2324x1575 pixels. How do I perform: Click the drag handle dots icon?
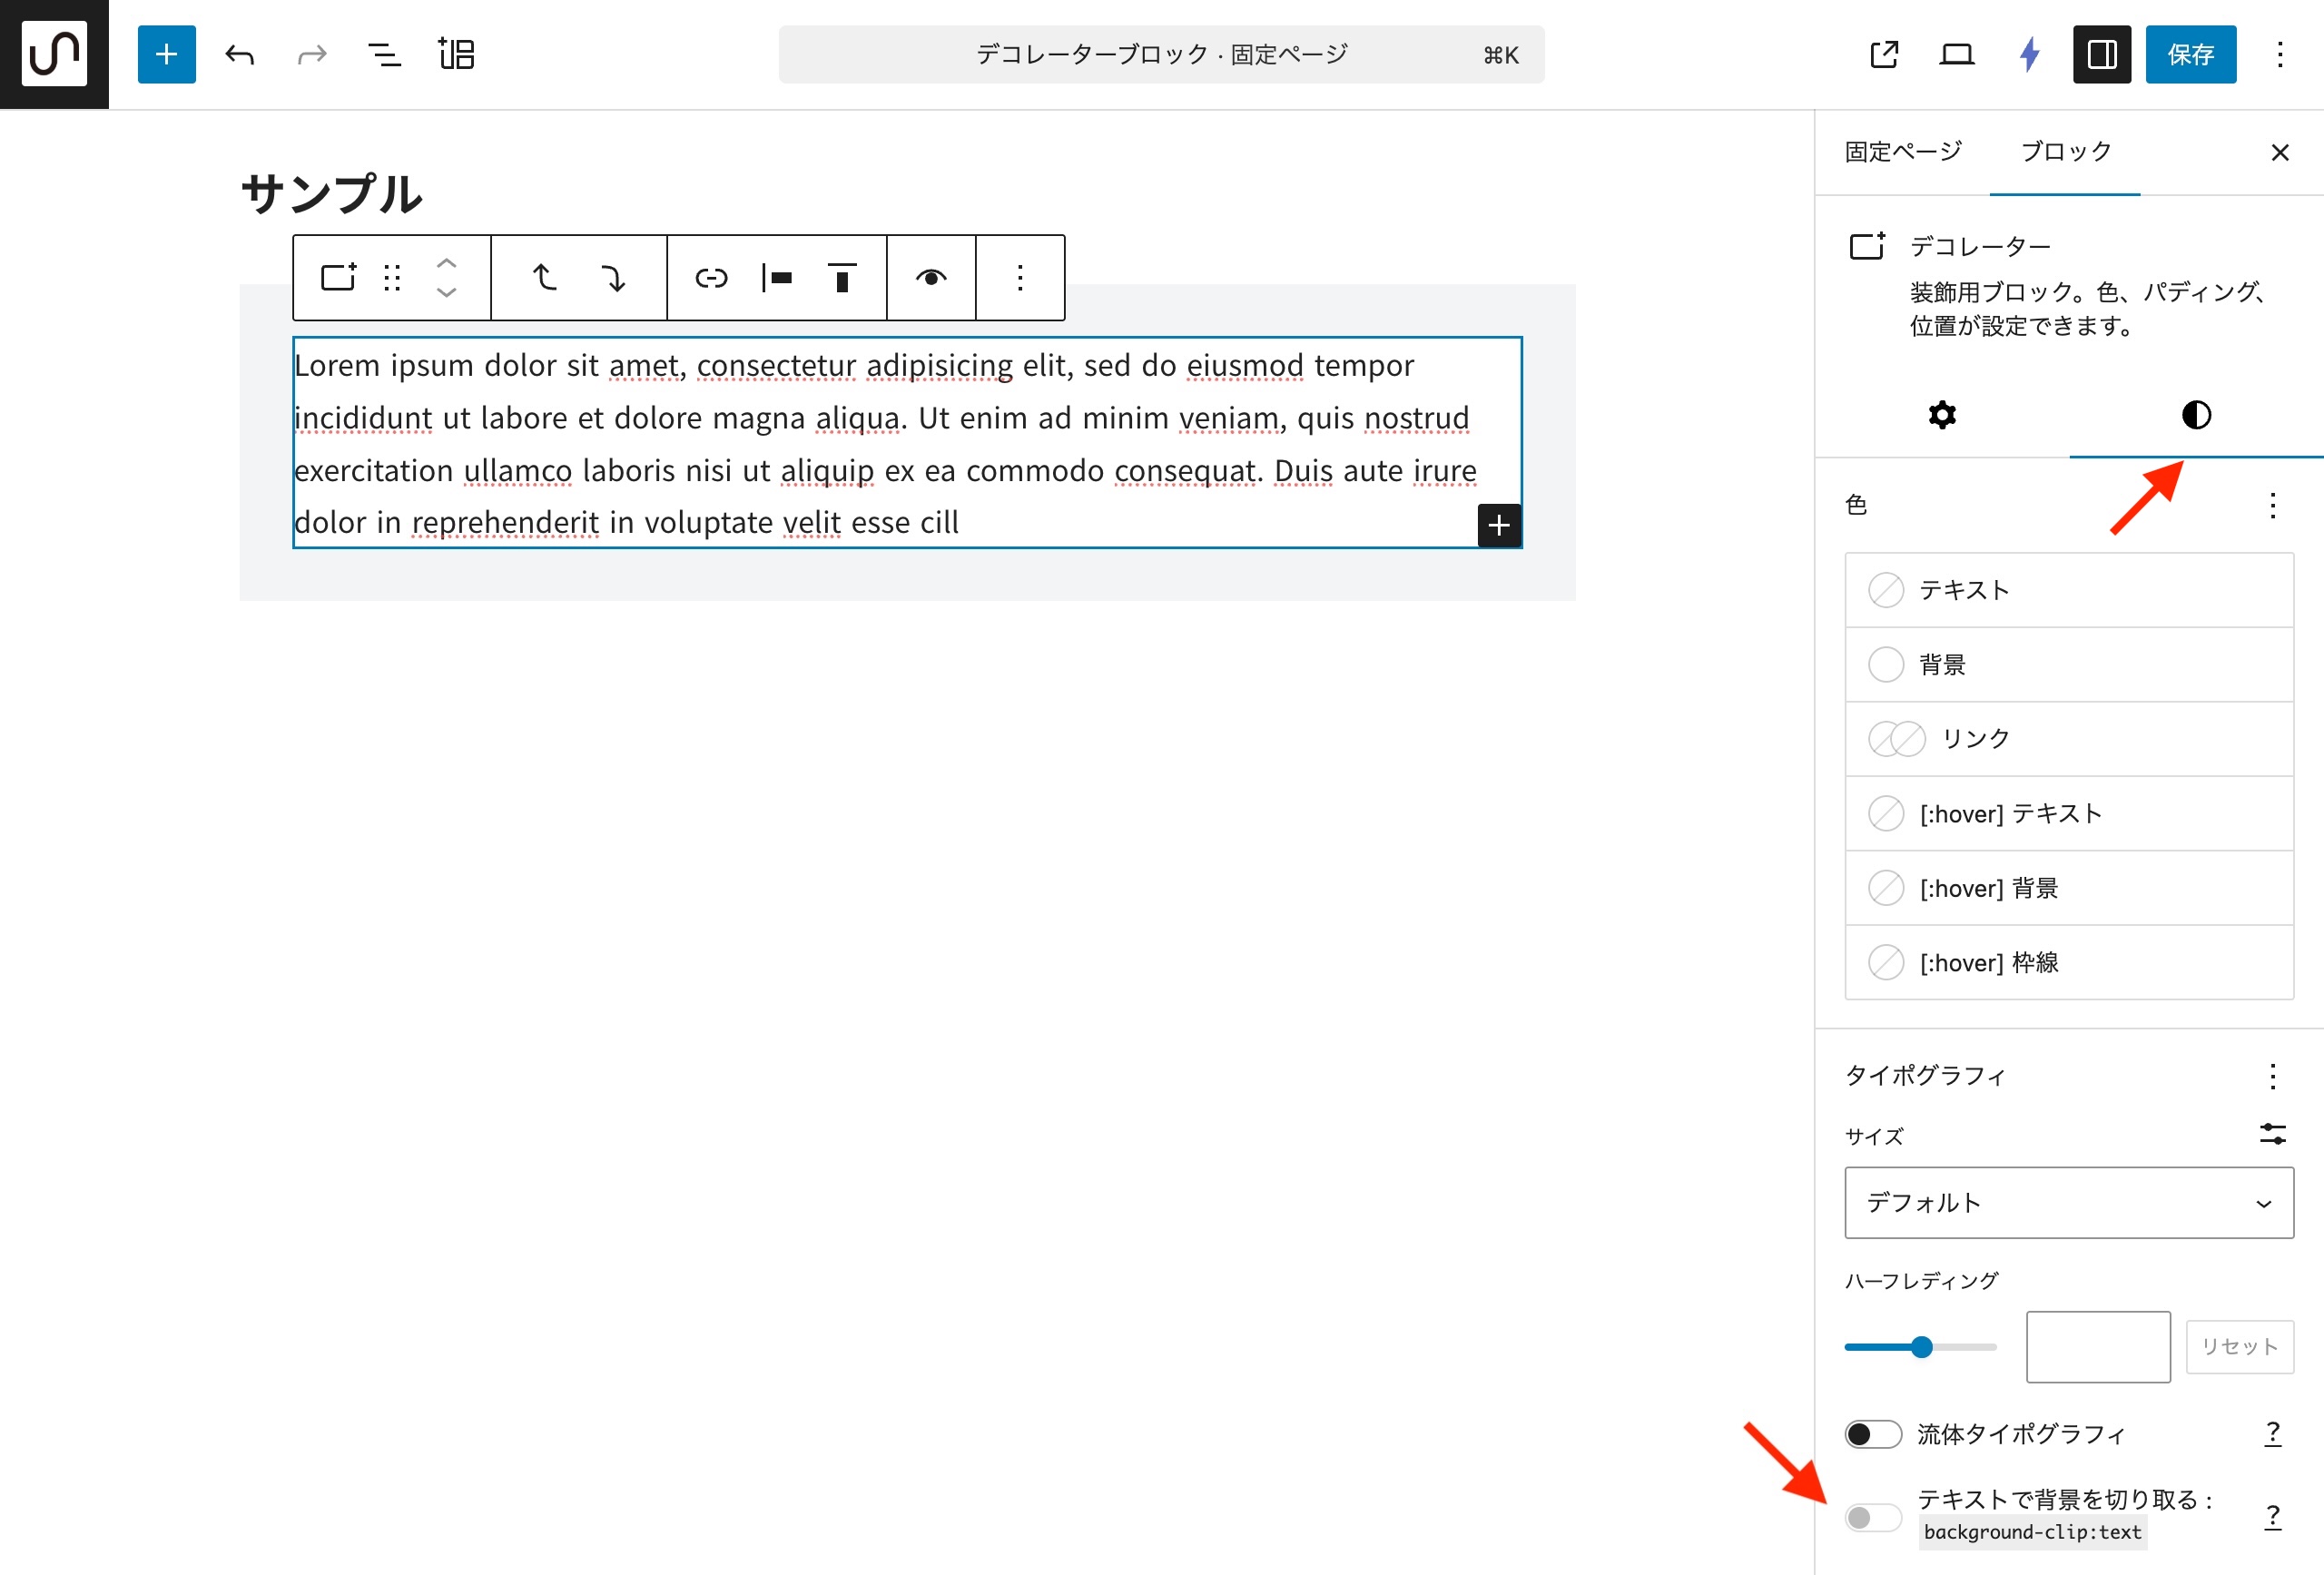392,278
